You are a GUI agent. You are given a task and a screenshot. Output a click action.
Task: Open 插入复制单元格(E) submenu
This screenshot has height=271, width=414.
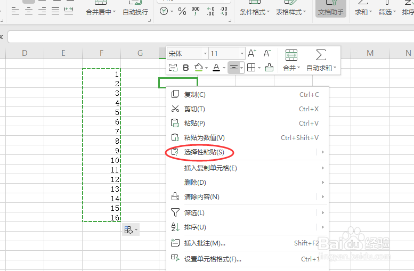247,168
